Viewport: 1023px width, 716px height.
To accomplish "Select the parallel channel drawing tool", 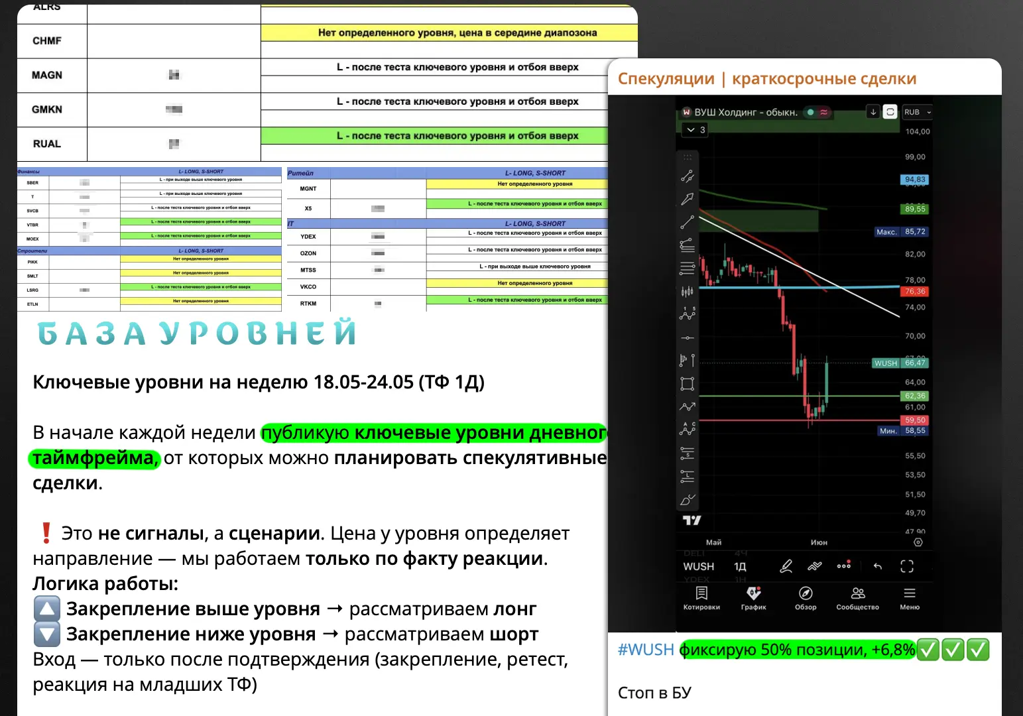I will 688,176.
